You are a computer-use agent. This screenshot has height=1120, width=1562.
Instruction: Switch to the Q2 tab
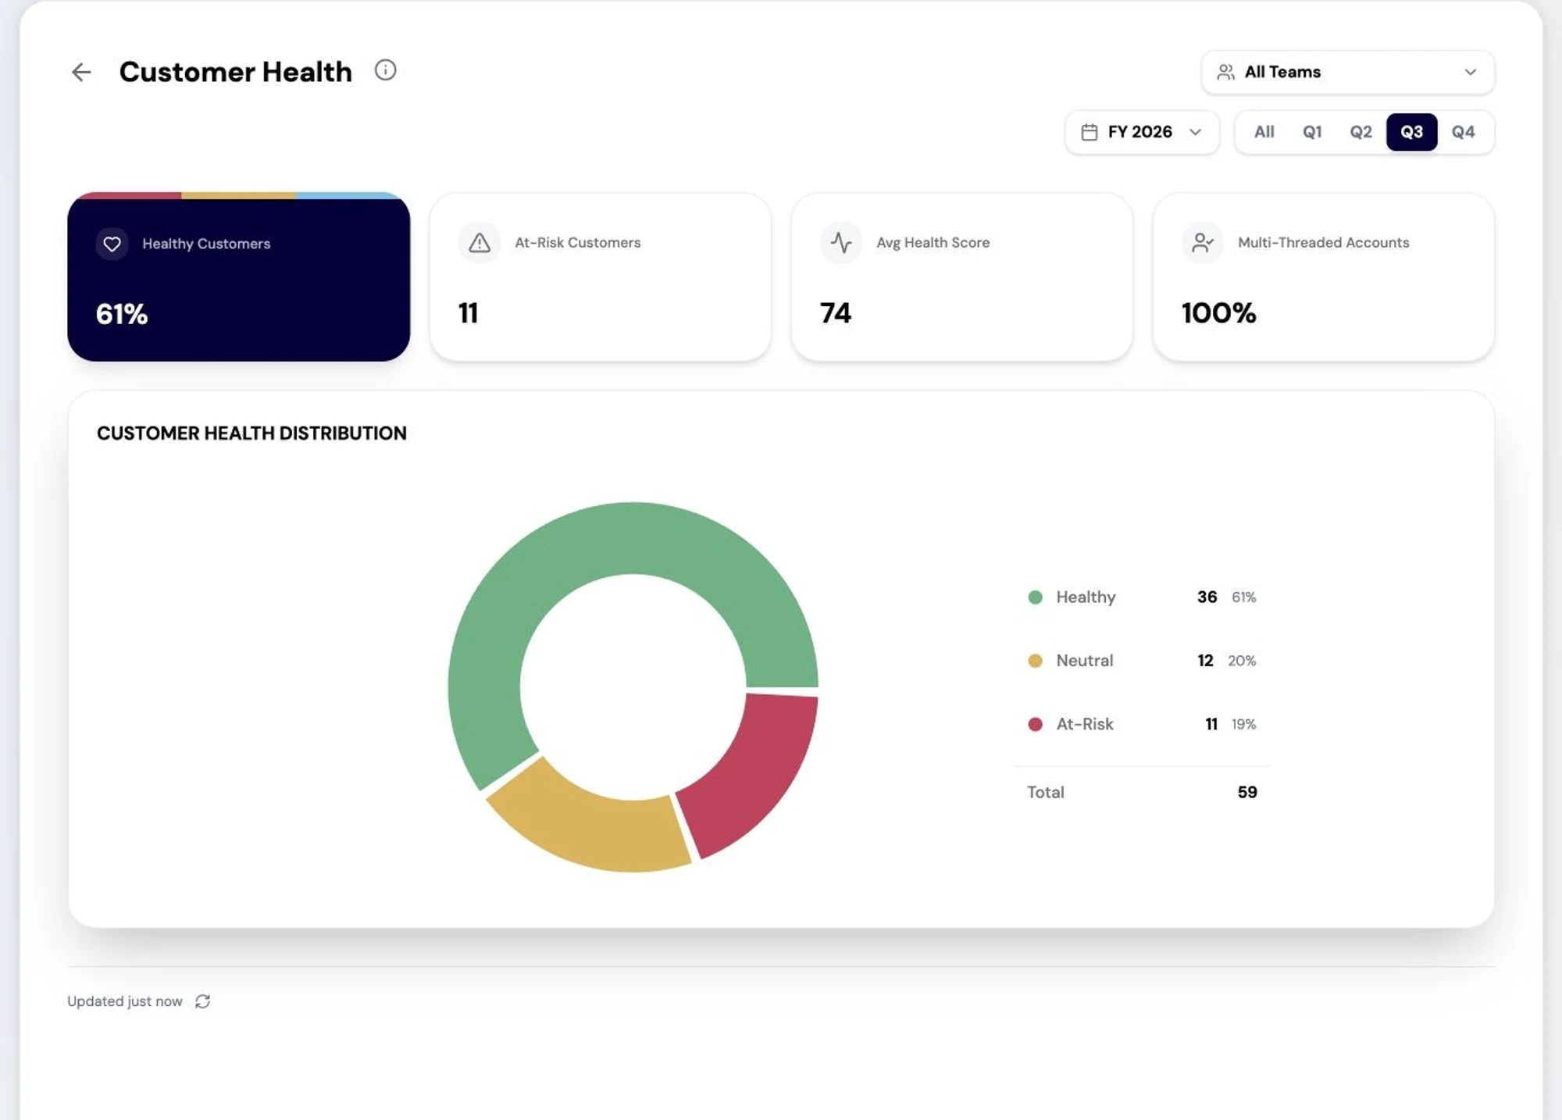pos(1361,132)
